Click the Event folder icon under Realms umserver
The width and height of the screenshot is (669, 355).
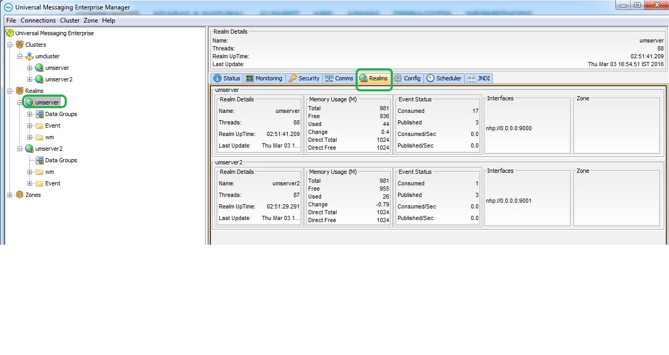39,126
